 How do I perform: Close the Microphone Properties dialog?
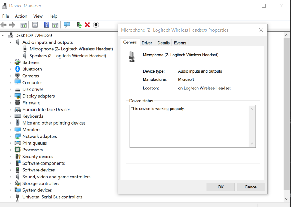[261, 30]
